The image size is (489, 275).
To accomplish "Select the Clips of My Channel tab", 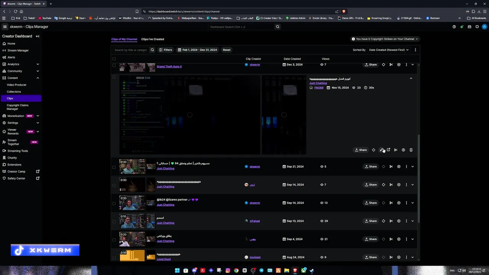I will (124, 39).
